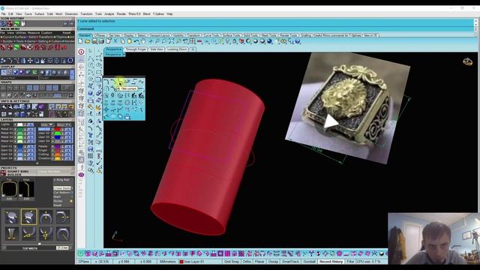Screen dimensions: 480x270
Task: Select highlighted second ring style thumbnail
Action: (x=28, y=217)
